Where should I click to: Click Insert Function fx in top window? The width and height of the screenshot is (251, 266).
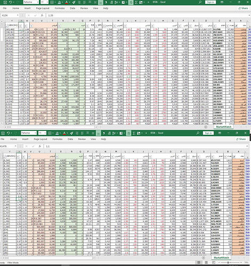coord(42,15)
